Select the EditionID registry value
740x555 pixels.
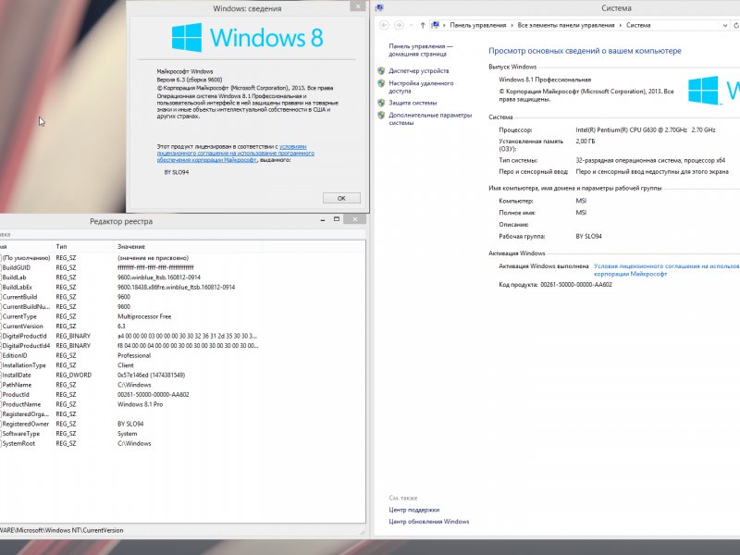tap(15, 355)
